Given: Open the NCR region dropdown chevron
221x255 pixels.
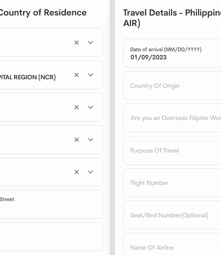Looking at the screenshot, I should 90,75.
